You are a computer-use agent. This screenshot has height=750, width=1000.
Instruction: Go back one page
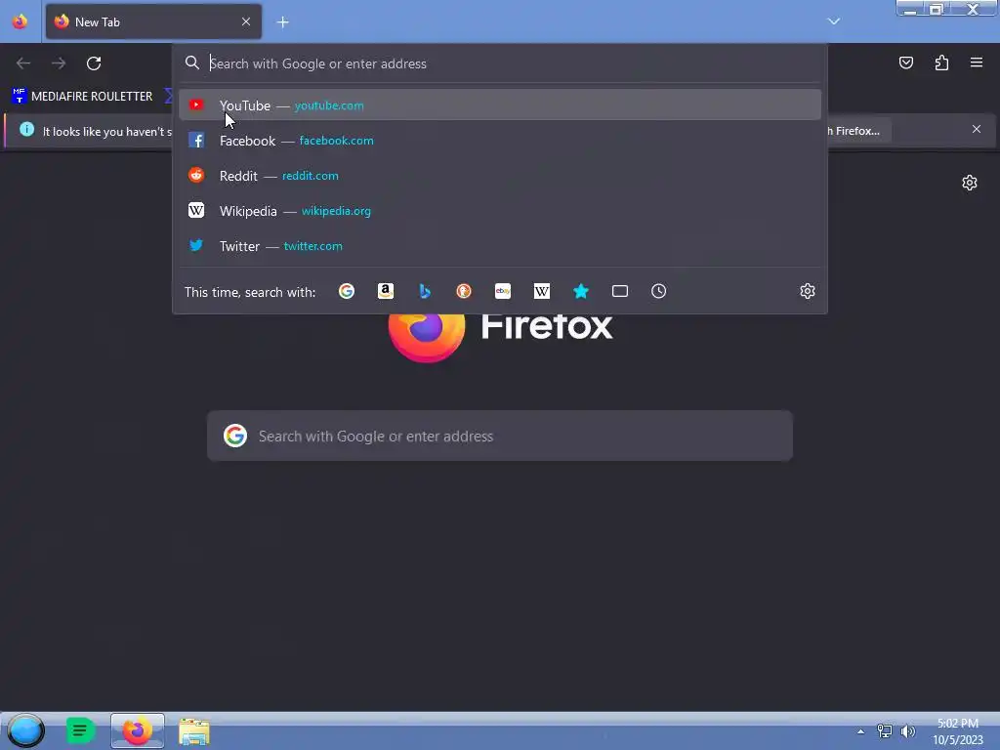click(x=23, y=63)
